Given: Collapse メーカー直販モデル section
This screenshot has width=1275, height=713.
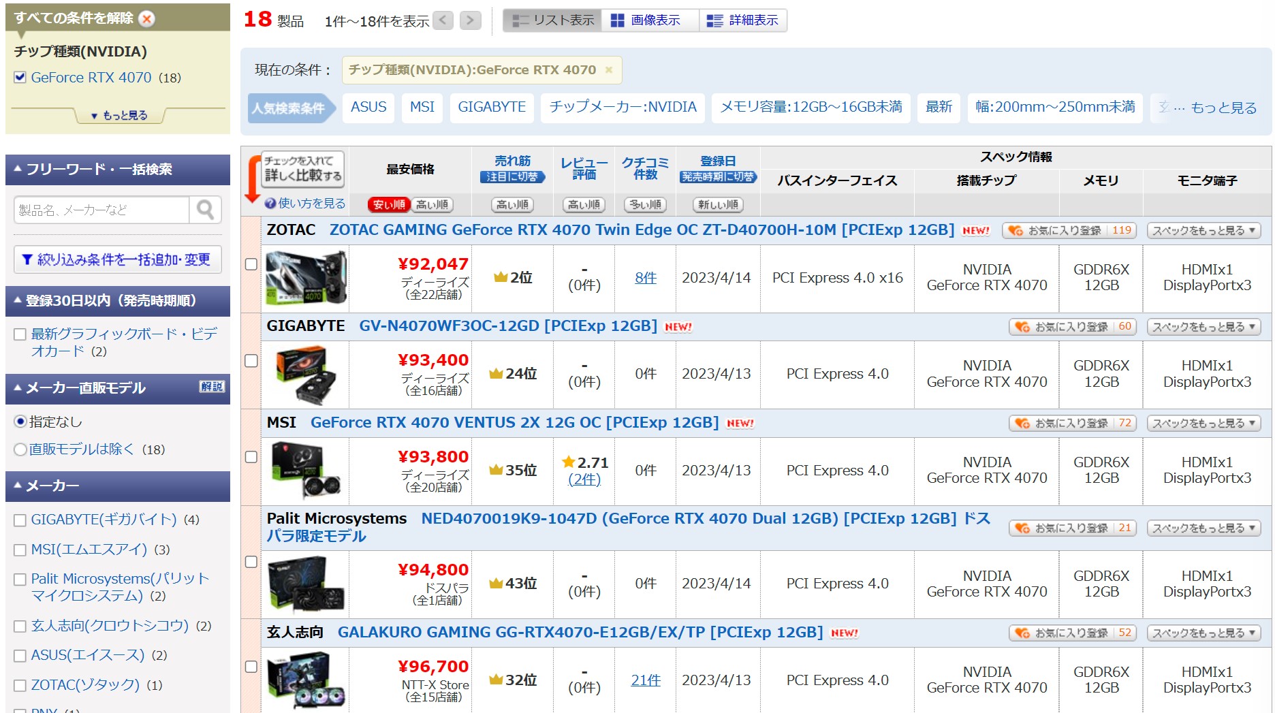Looking at the screenshot, I should pos(118,387).
